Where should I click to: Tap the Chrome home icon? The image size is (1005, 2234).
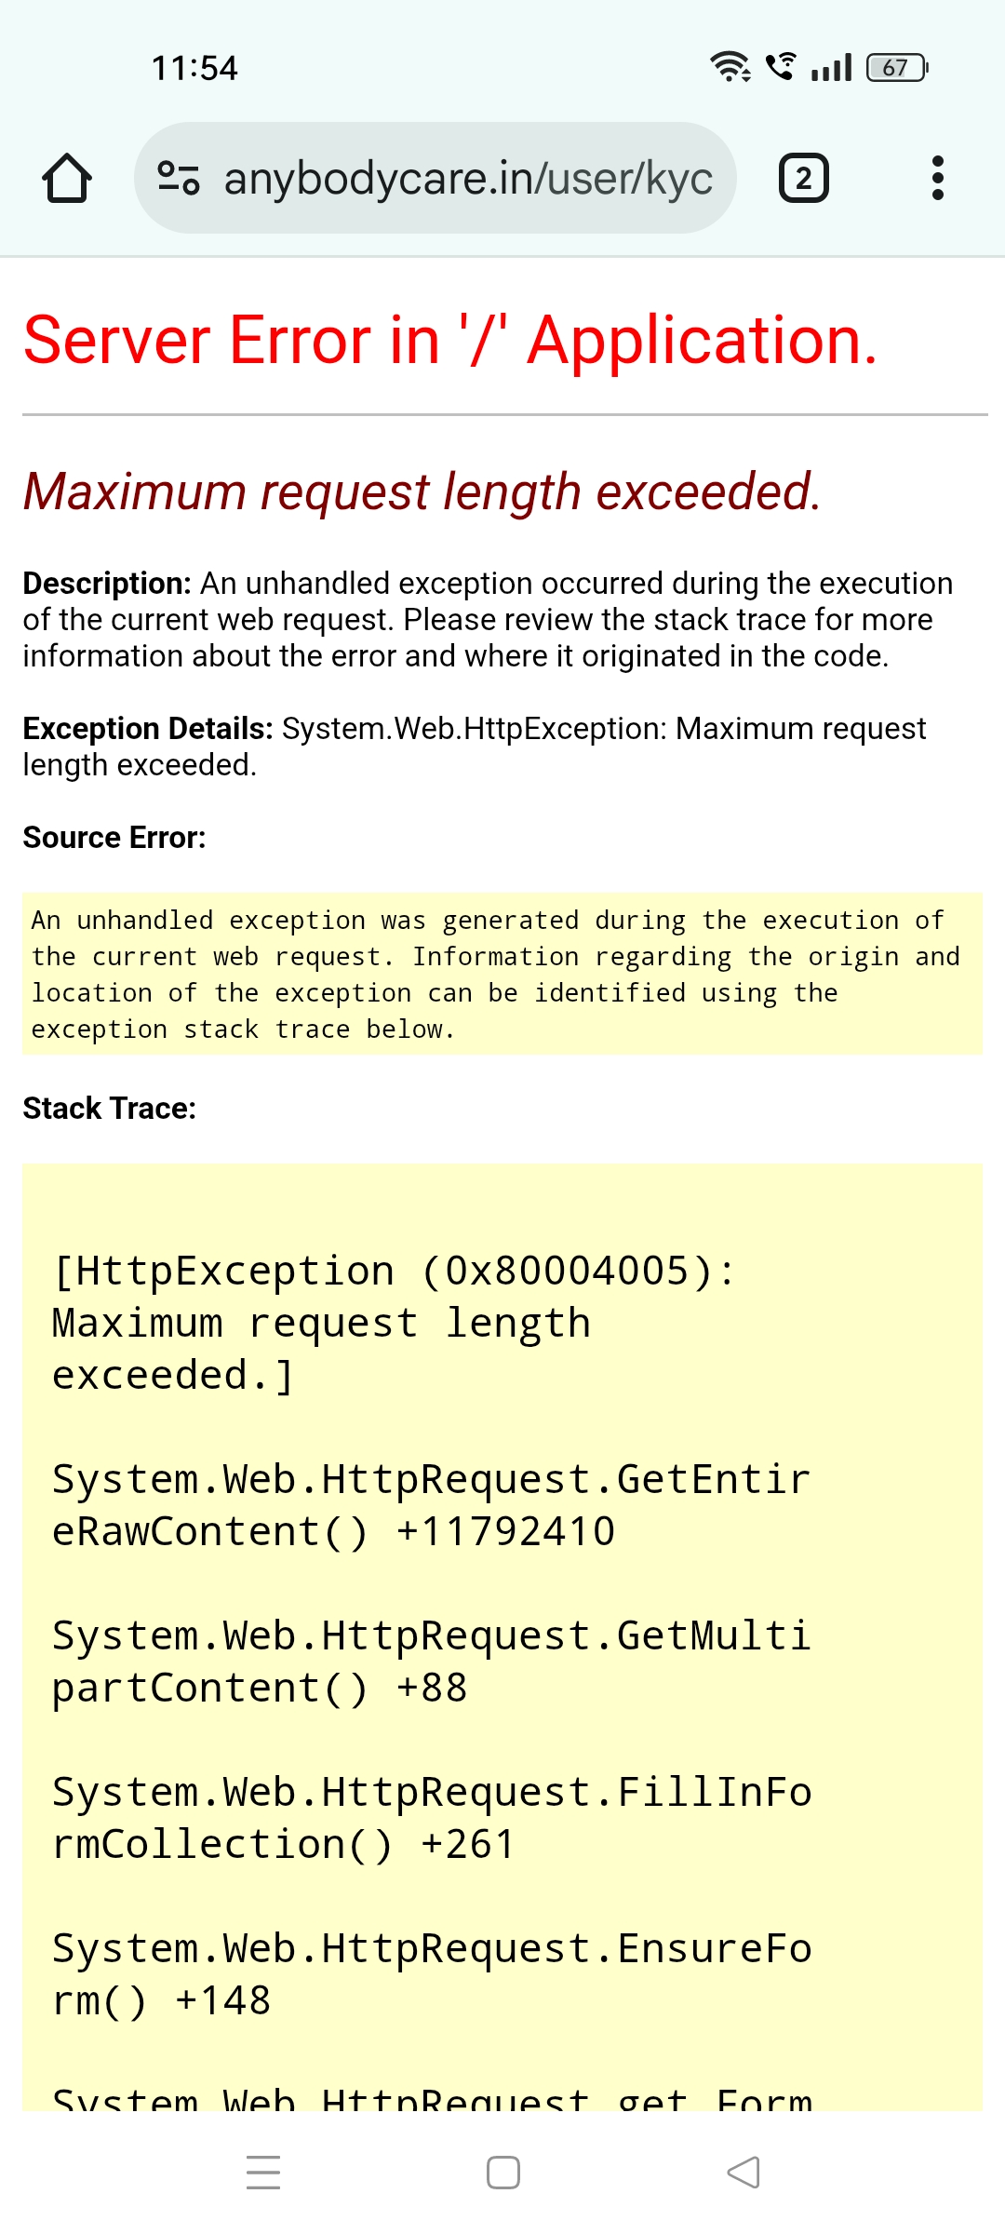tap(67, 178)
